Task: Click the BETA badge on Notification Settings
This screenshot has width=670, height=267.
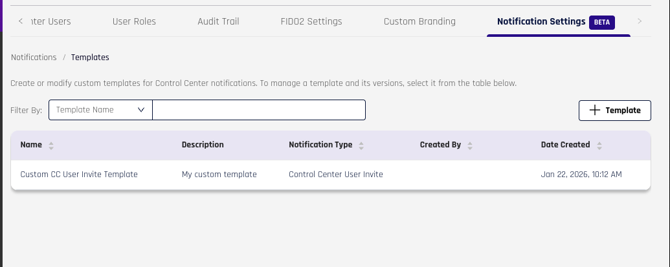Action: coord(601,22)
